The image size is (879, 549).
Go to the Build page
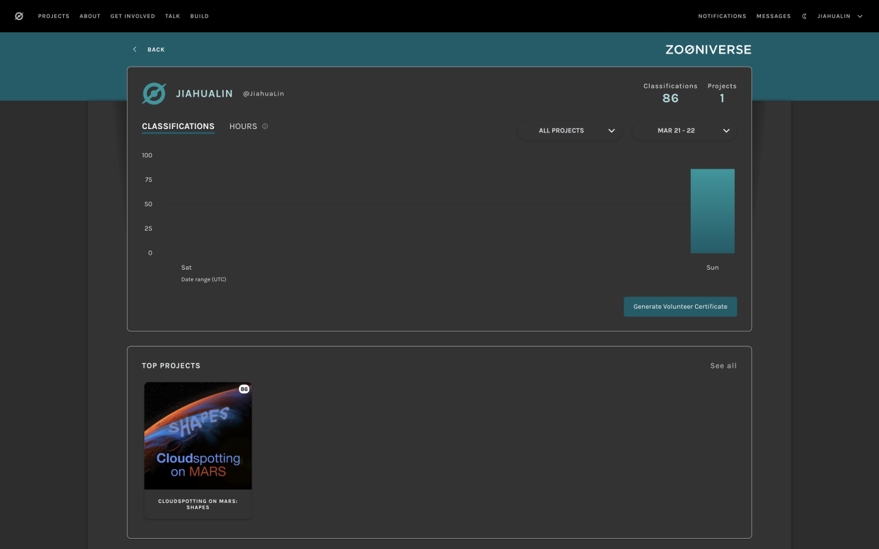coord(199,16)
